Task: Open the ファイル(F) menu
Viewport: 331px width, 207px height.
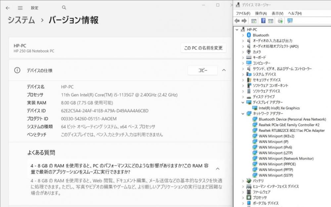Action: tap(243, 13)
